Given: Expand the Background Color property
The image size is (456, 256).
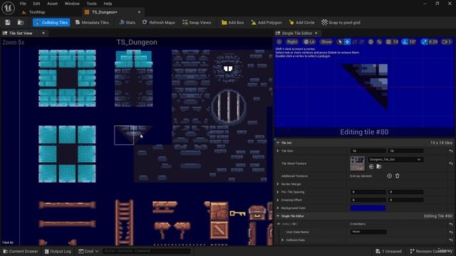Looking at the screenshot, I should tap(278, 208).
